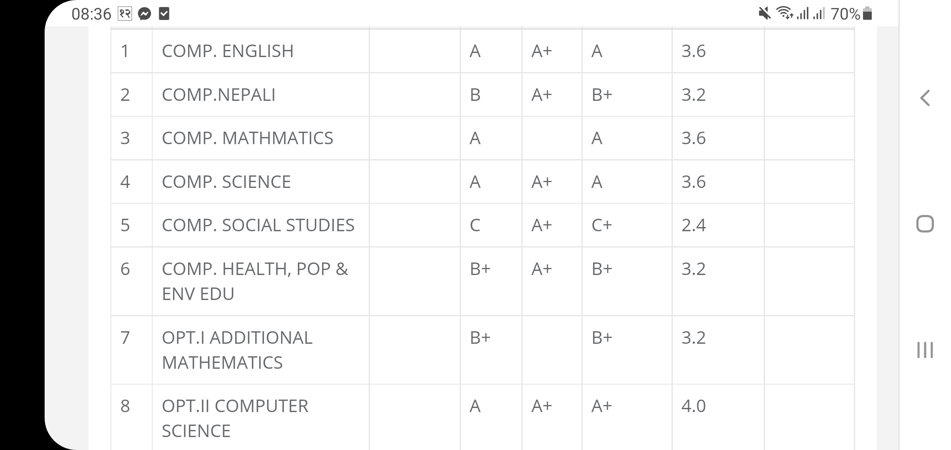Select the C+ final grade cell
Viewport: 951px width, 450px height.
pyautogui.click(x=601, y=225)
